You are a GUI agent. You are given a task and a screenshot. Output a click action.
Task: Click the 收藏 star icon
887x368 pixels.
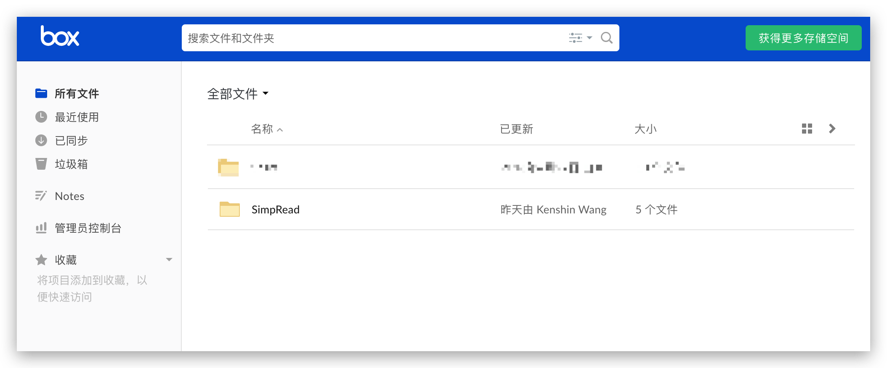pyautogui.click(x=41, y=260)
